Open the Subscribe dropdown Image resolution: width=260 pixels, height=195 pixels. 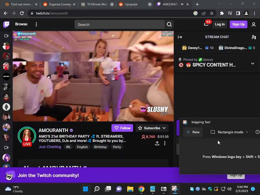pyautogui.click(x=152, y=128)
